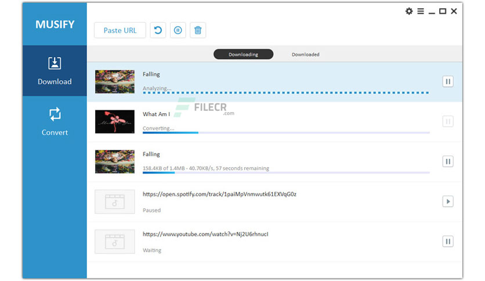The height and width of the screenshot is (281, 485).
Task: Pause the analyzing Falling download
Action: (x=447, y=82)
